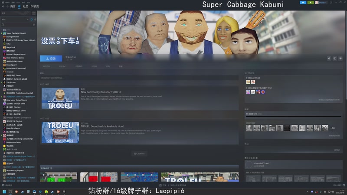Open friends and chat at bottom right
This screenshot has width=347, height=195.
coord(339,185)
